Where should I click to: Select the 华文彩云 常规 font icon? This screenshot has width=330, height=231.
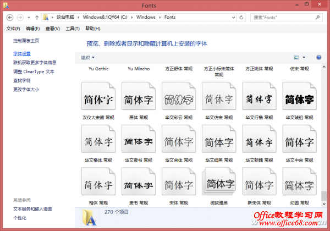point(179,96)
